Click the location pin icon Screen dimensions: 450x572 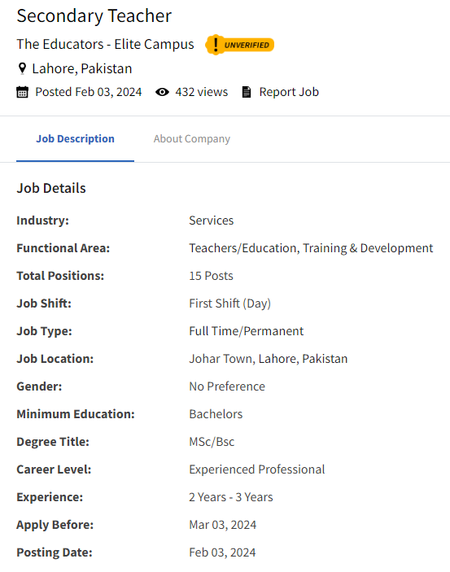pos(22,68)
